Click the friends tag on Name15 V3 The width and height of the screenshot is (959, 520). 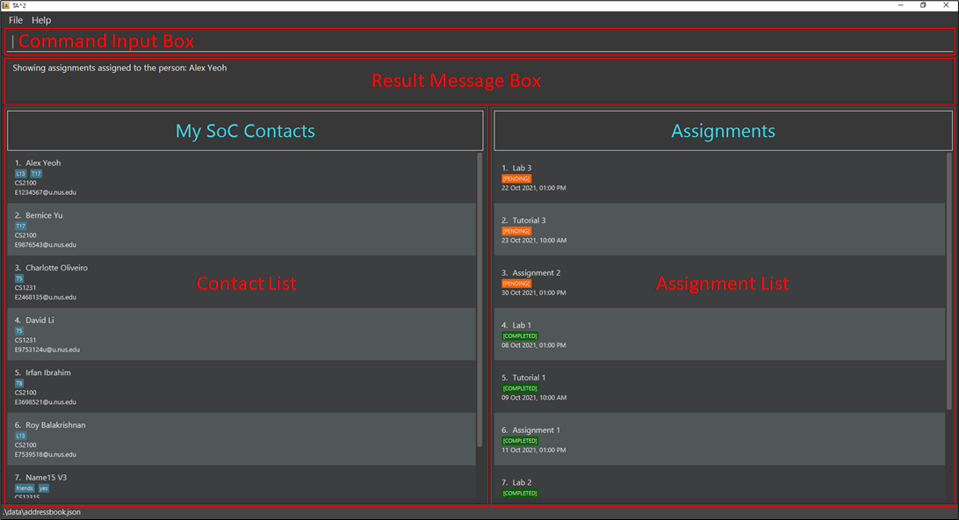click(25, 488)
